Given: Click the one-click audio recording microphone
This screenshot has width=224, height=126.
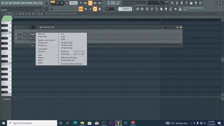Looking at the screenshot, I should pos(182,3).
